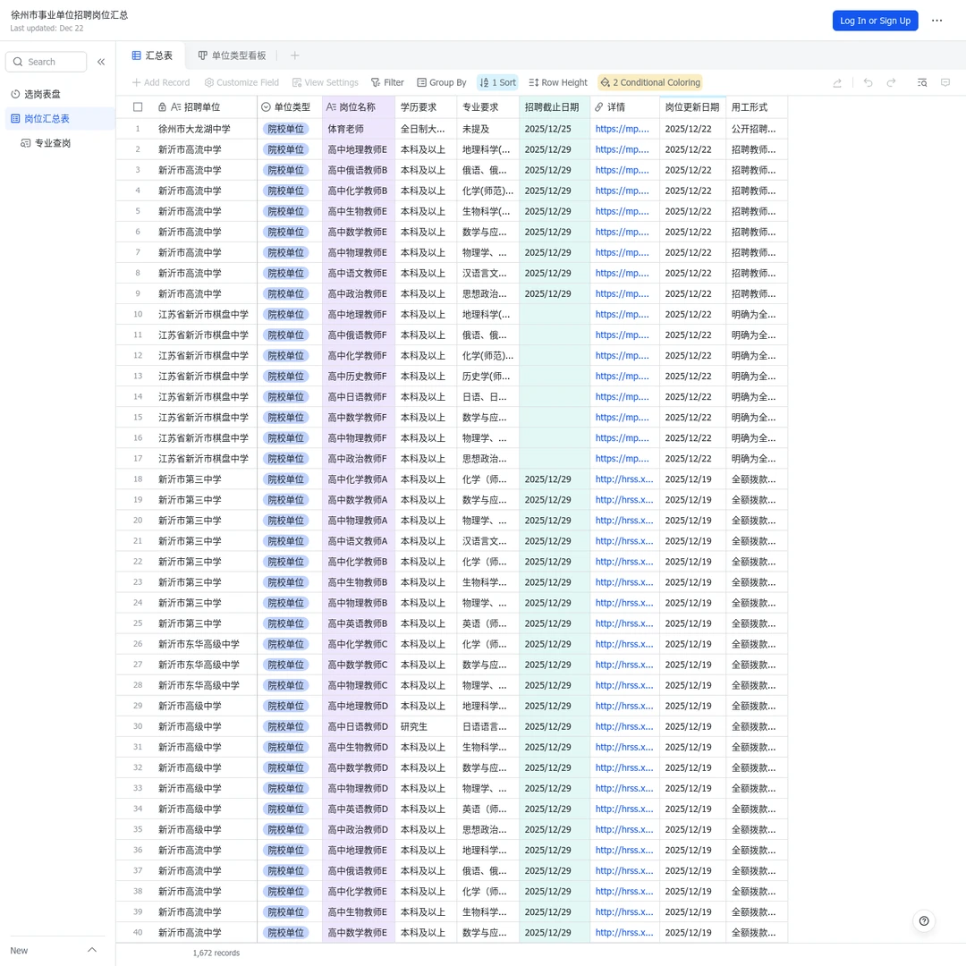Open Group By options
This screenshot has height=966, width=966.
pyautogui.click(x=441, y=82)
